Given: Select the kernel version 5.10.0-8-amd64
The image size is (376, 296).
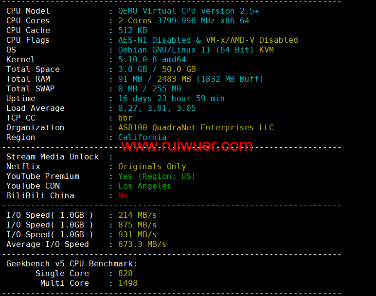Looking at the screenshot, I should click(152, 60).
